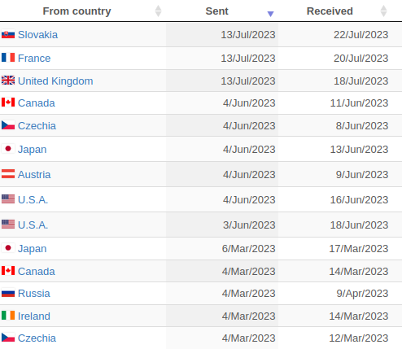Select the received date 9/Apr/2023 cell
The width and height of the screenshot is (402, 349).
(x=340, y=294)
